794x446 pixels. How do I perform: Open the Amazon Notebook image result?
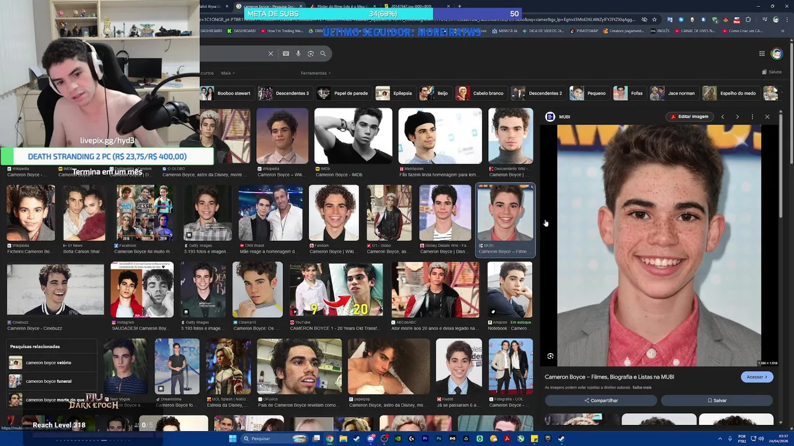coord(509,290)
